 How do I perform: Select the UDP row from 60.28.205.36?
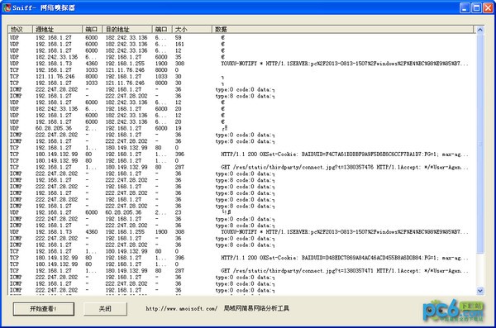click(242, 128)
